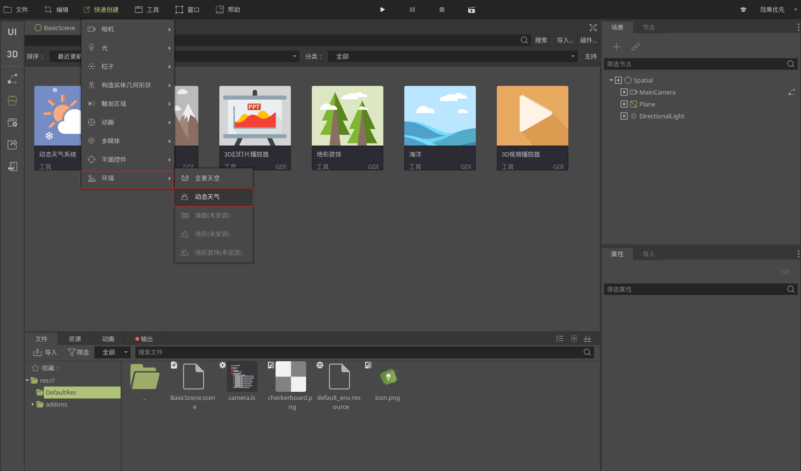Click the play scene button

point(382,10)
